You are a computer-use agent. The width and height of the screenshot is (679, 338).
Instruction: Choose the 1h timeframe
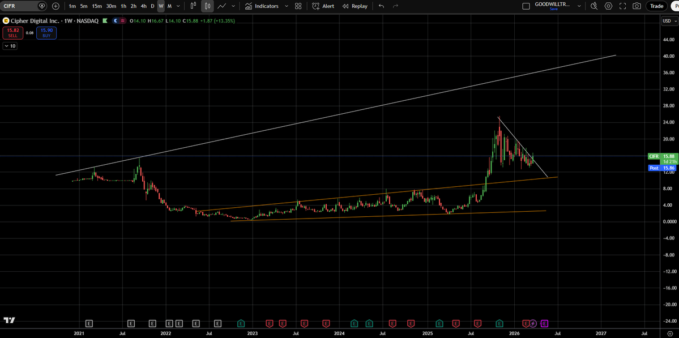coord(124,6)
